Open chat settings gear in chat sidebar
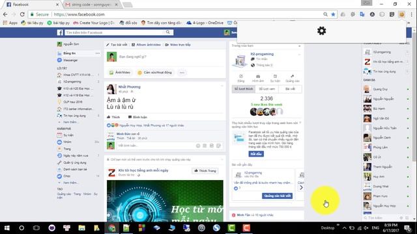417x234 pixels. tap(401, 218)
